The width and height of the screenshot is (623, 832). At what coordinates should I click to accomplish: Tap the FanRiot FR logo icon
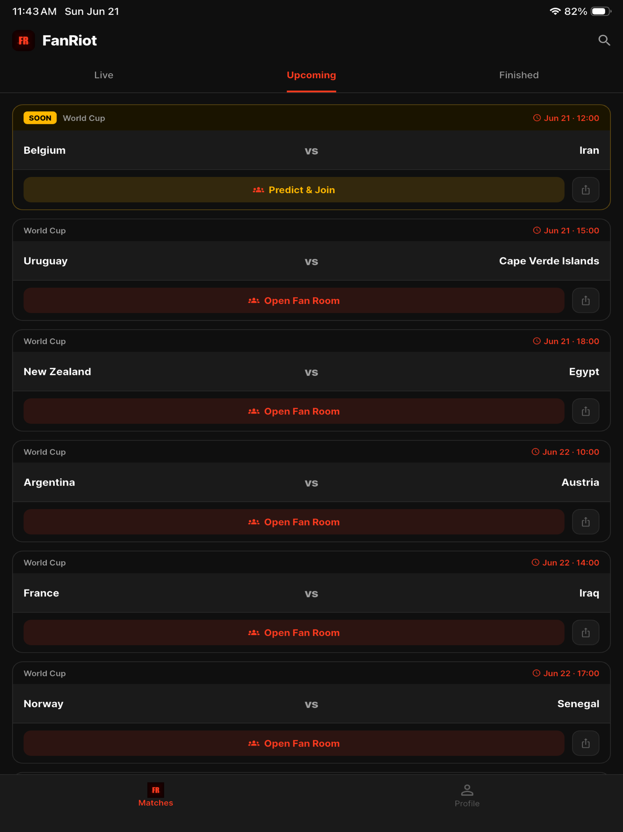[x=24, y=40]
